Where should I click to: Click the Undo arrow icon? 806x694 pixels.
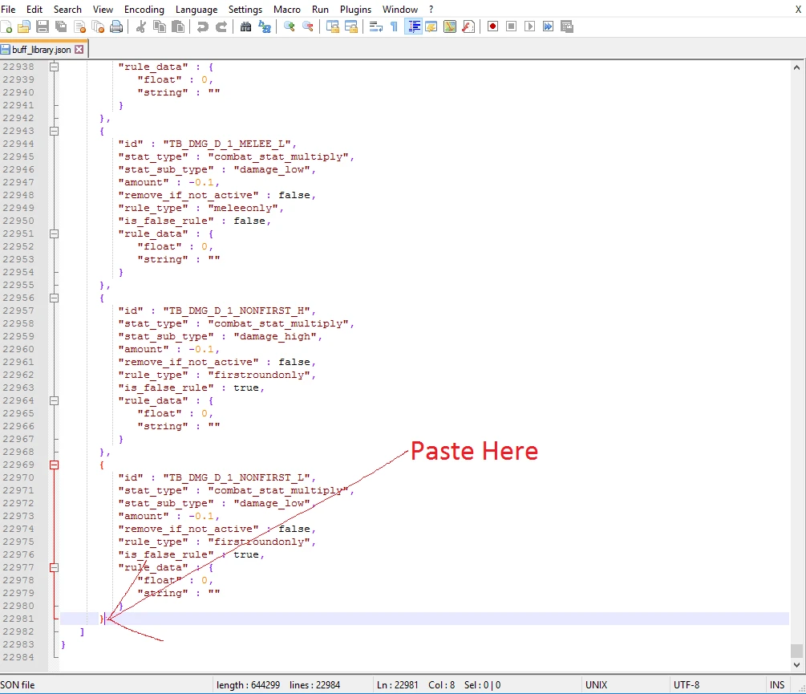[203, 26]
